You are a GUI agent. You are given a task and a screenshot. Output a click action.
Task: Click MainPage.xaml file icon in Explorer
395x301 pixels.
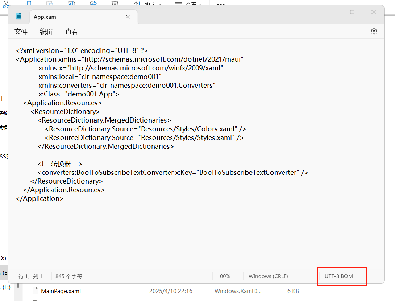[x=36, y=290]
